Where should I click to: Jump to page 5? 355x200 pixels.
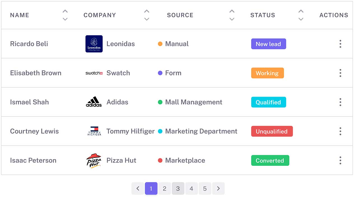pos(205,189)
